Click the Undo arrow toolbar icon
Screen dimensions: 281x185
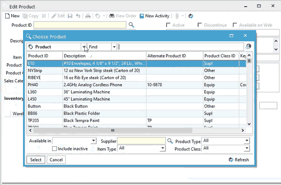point(78,16)
